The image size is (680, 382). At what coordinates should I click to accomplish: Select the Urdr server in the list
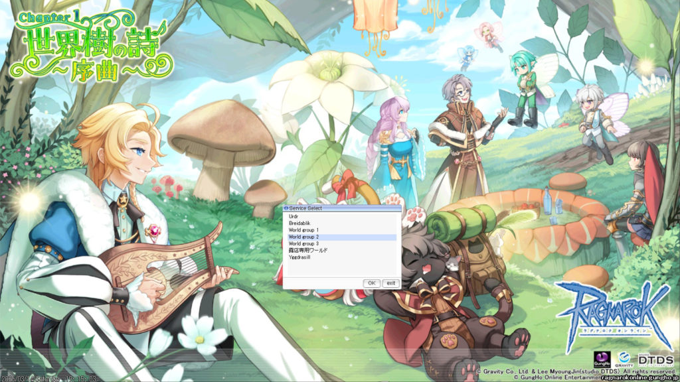293,217
